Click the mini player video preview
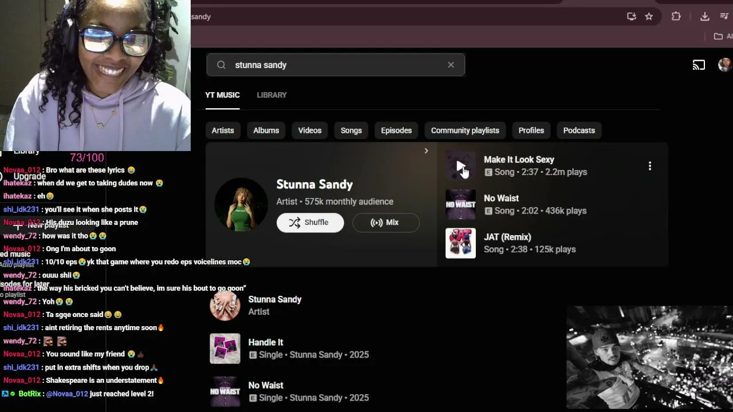The height and width of the screenshot is (412, 733). pyautogui.click(x=649, y=358)
